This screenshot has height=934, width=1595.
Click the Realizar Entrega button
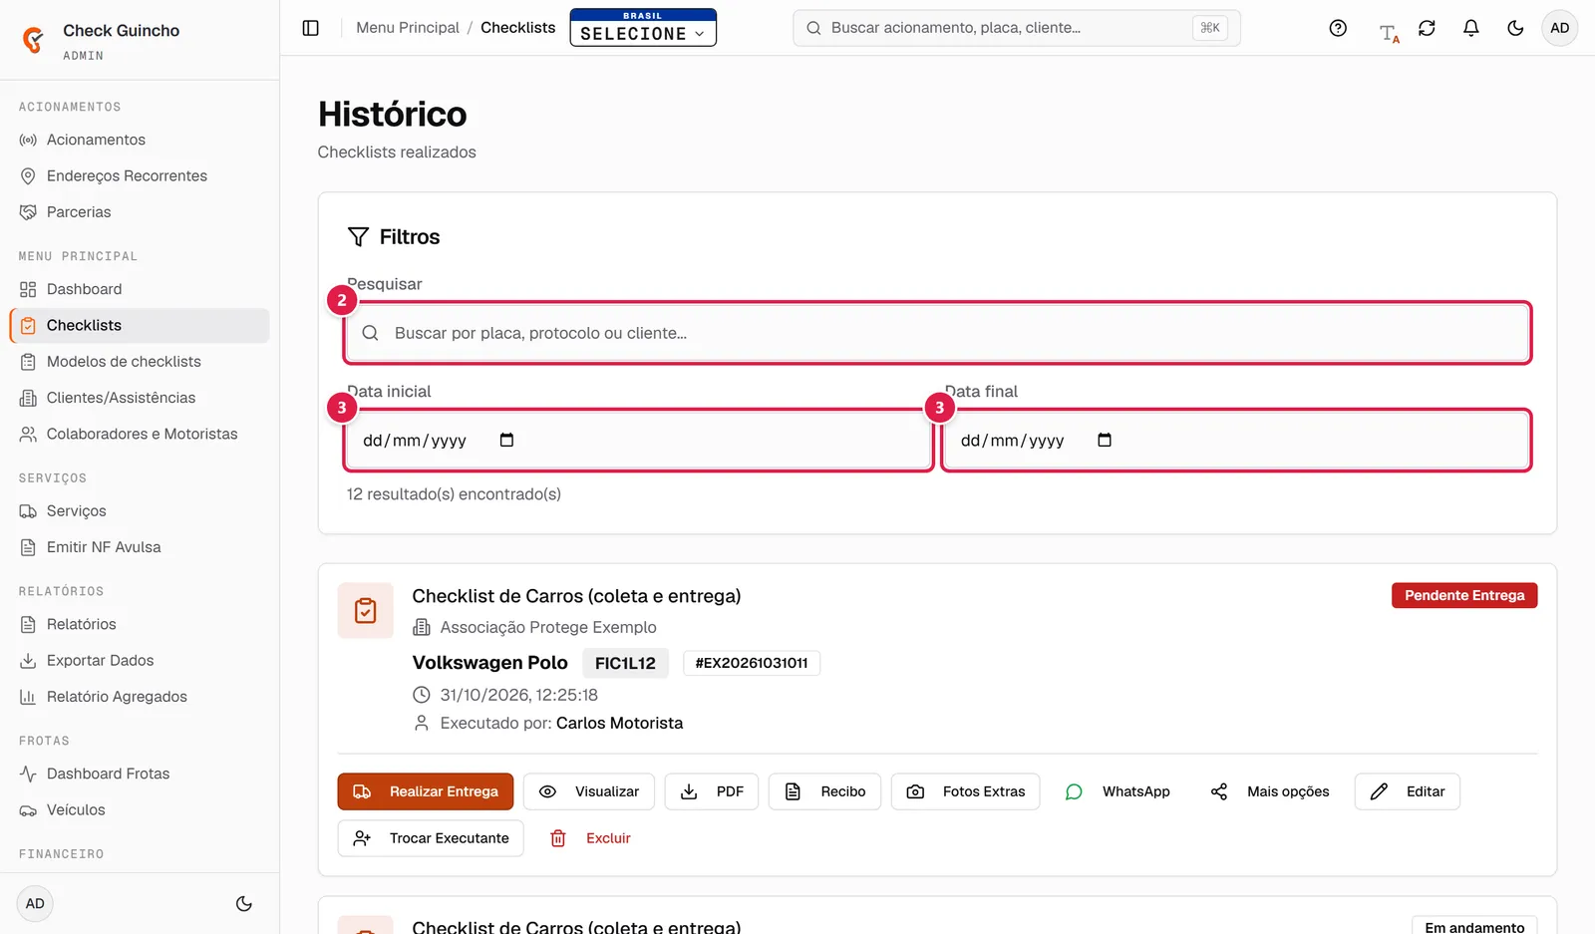[426, 791]
